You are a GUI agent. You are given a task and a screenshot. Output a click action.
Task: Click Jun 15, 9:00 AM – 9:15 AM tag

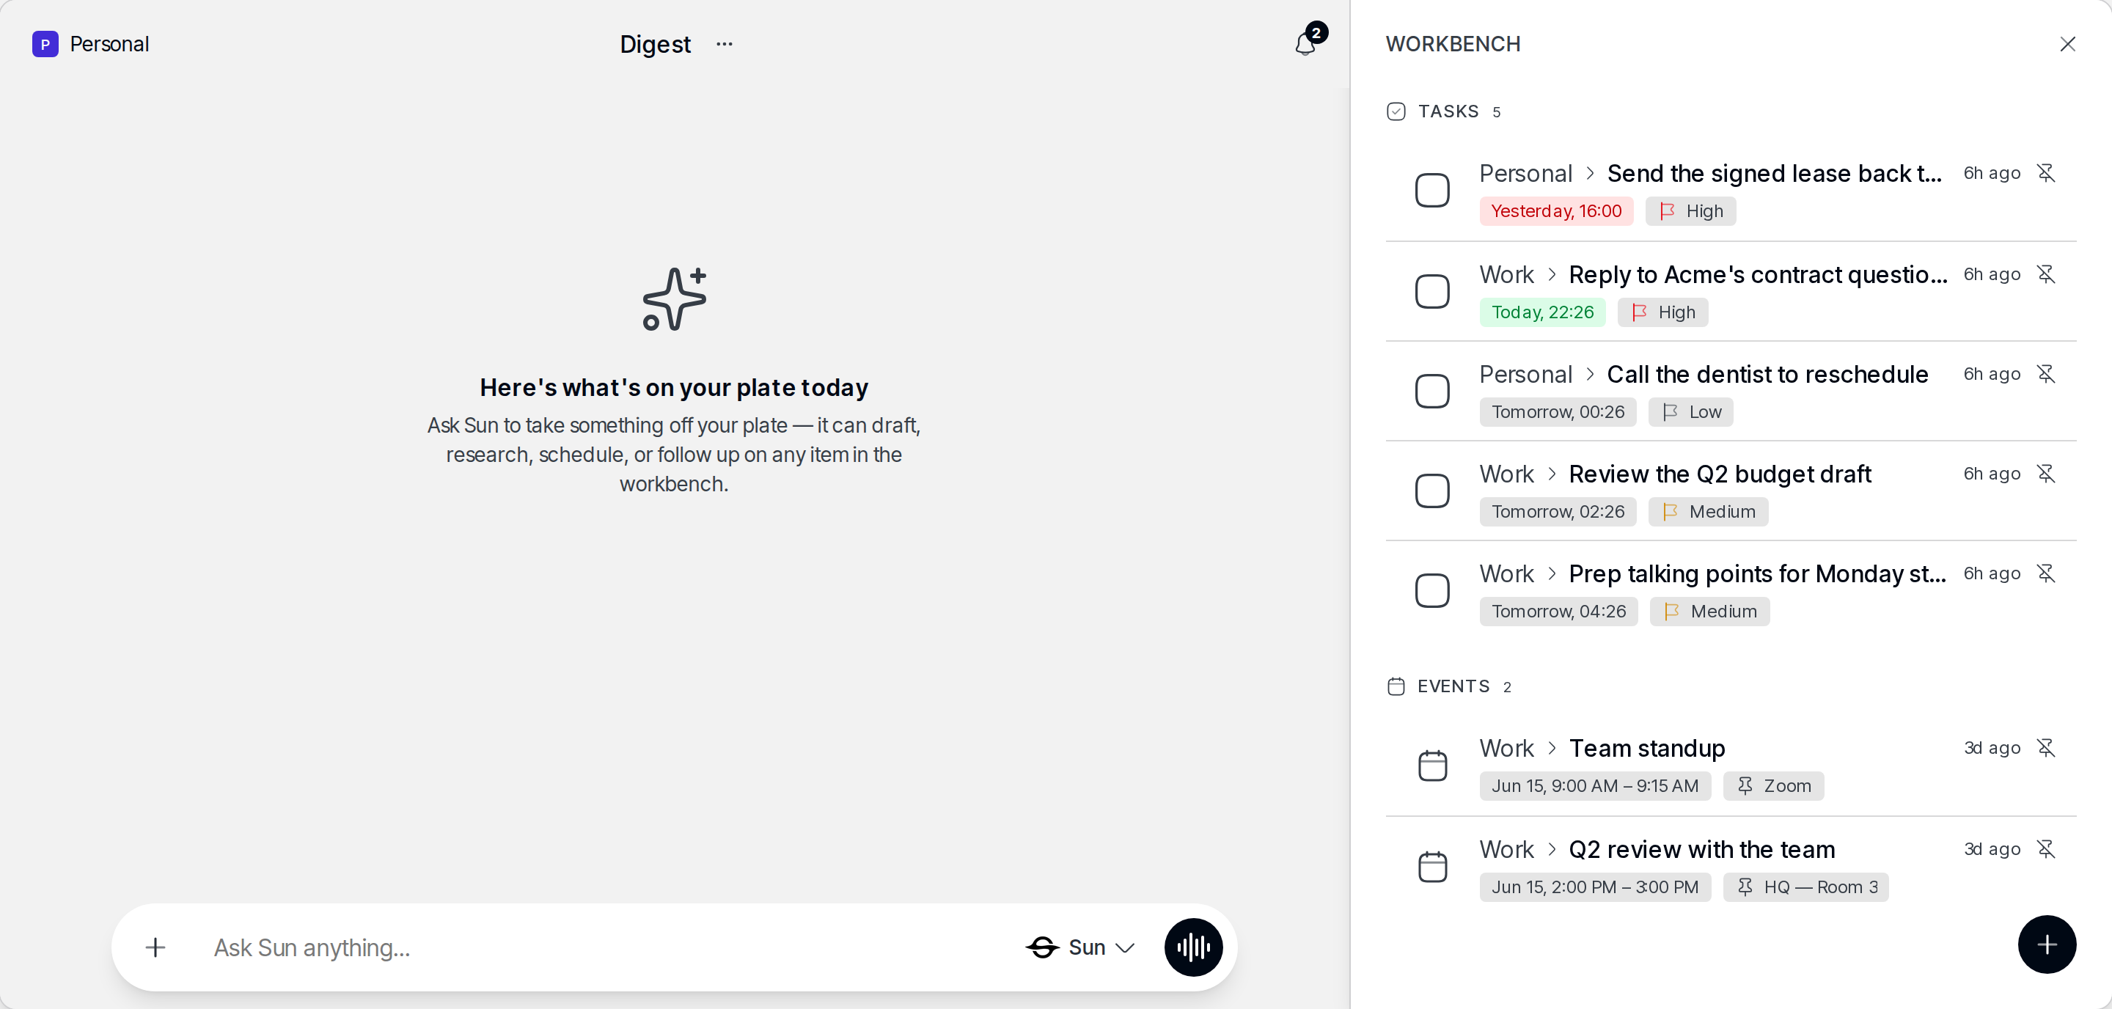coord(1595,785)
